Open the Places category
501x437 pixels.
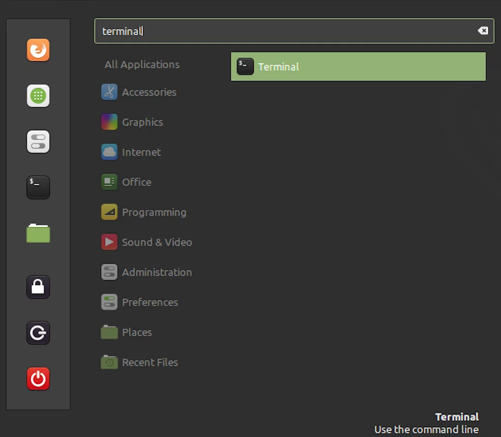click(126, 332)
